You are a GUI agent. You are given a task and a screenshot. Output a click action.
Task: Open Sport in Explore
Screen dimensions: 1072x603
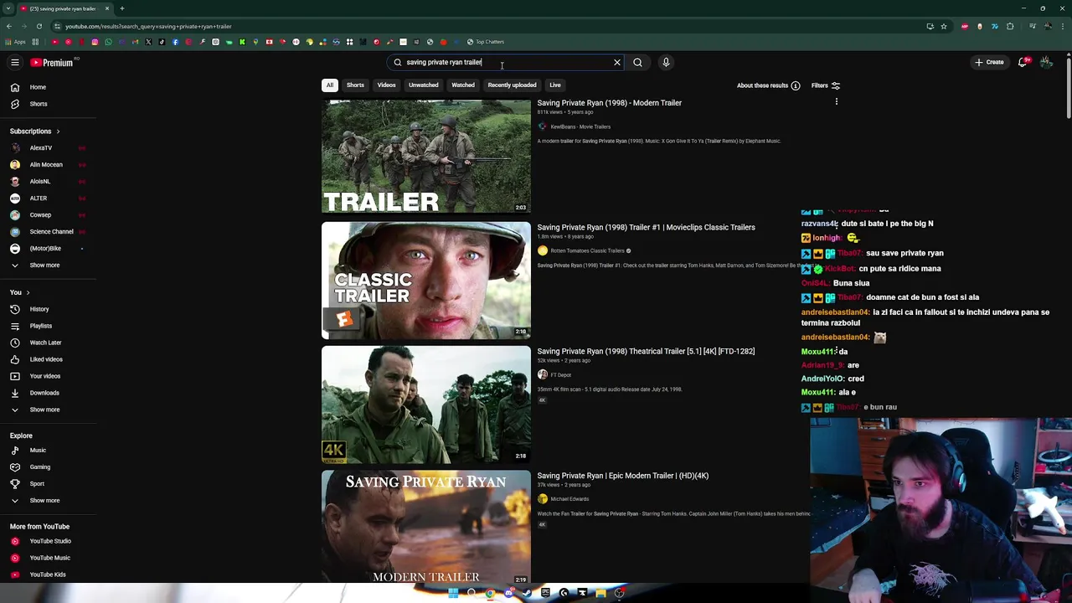click(48, 484)
